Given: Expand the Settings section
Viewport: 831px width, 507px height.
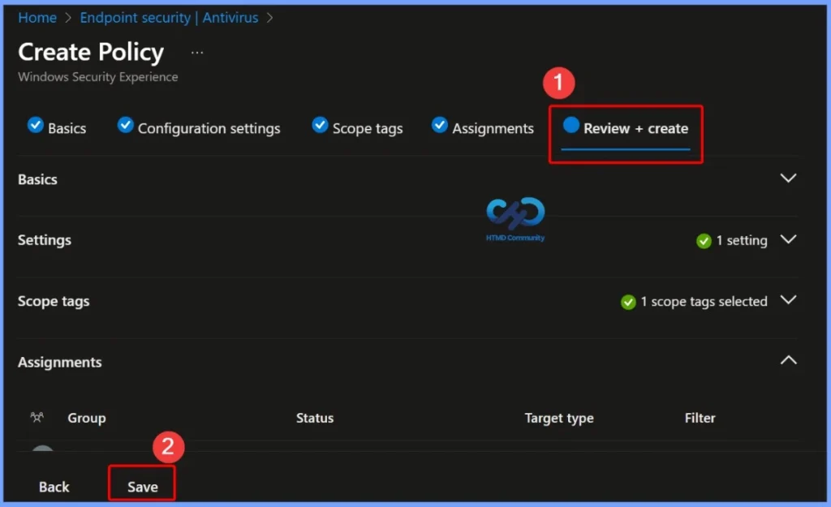Looking at the screenshot, I should point(788,239).
